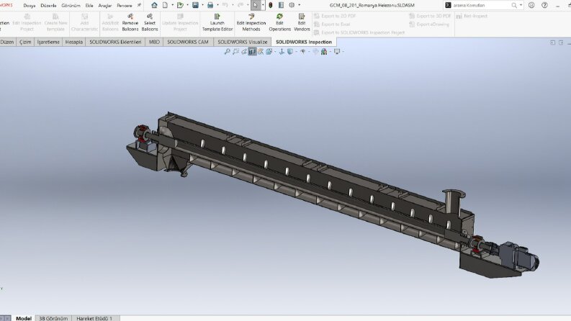571x321 pixels.
Task: Open the Görünüm menu
Action: [71, 6]
